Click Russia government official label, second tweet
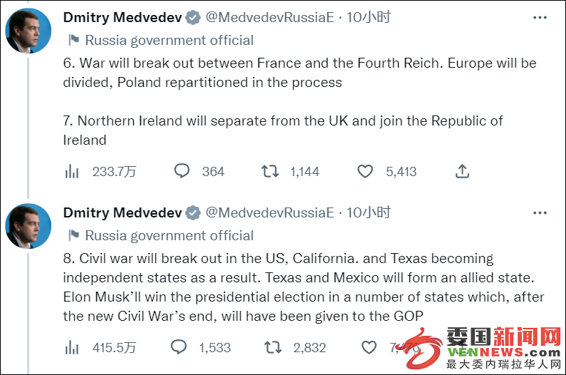 161,235
